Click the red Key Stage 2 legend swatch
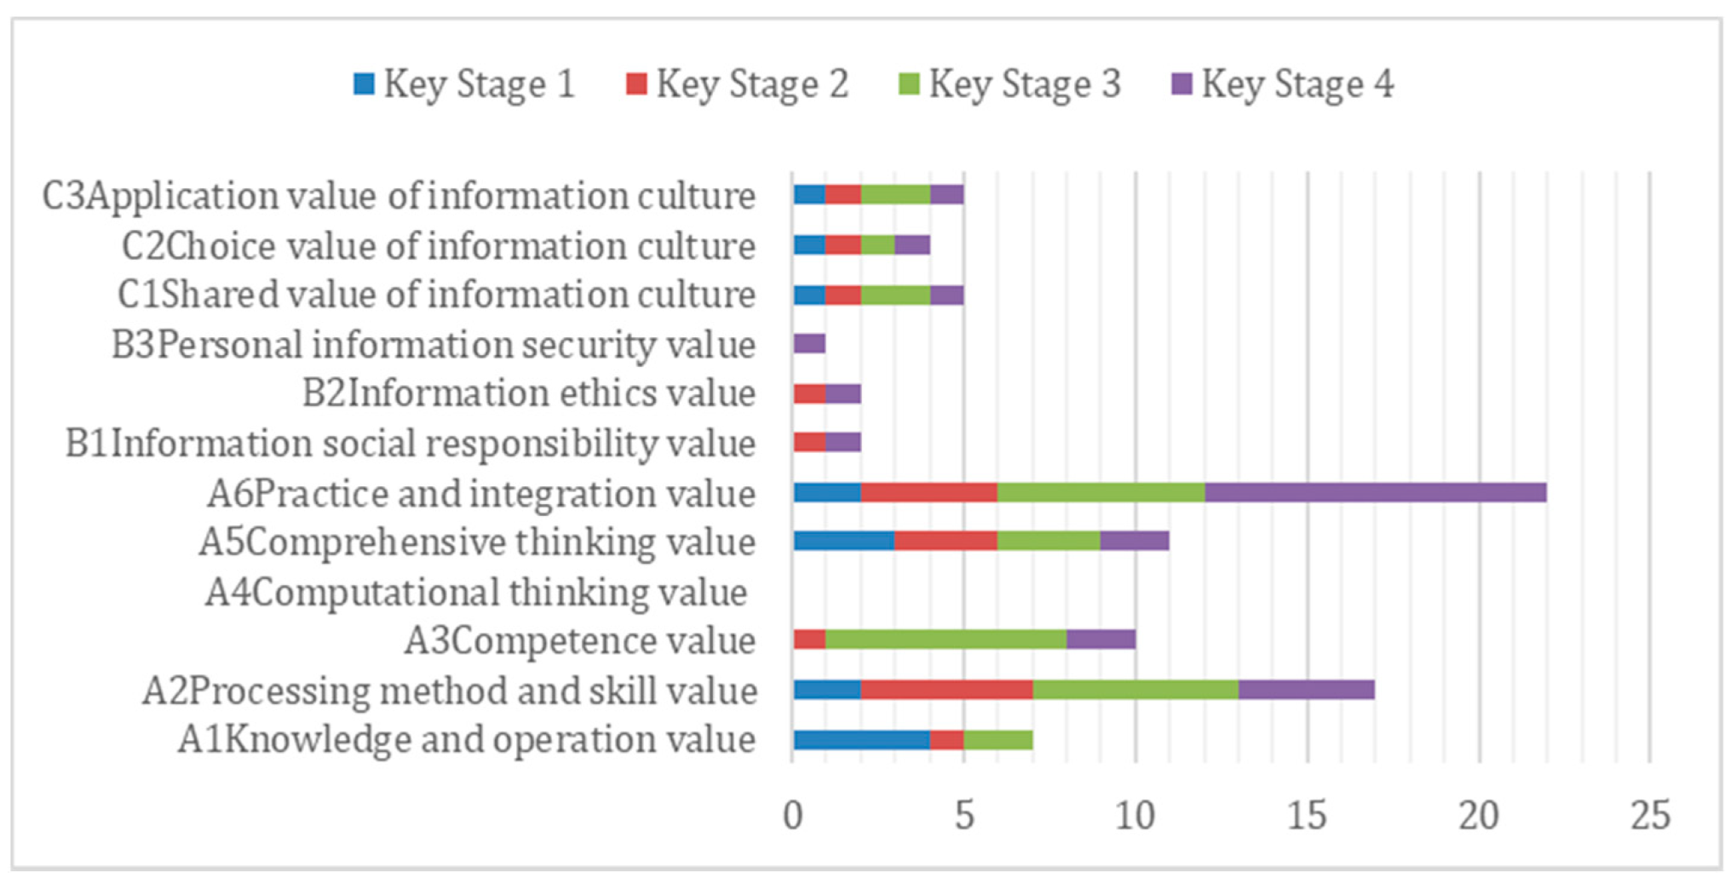The image size is (1736, 889). [636, 84]
